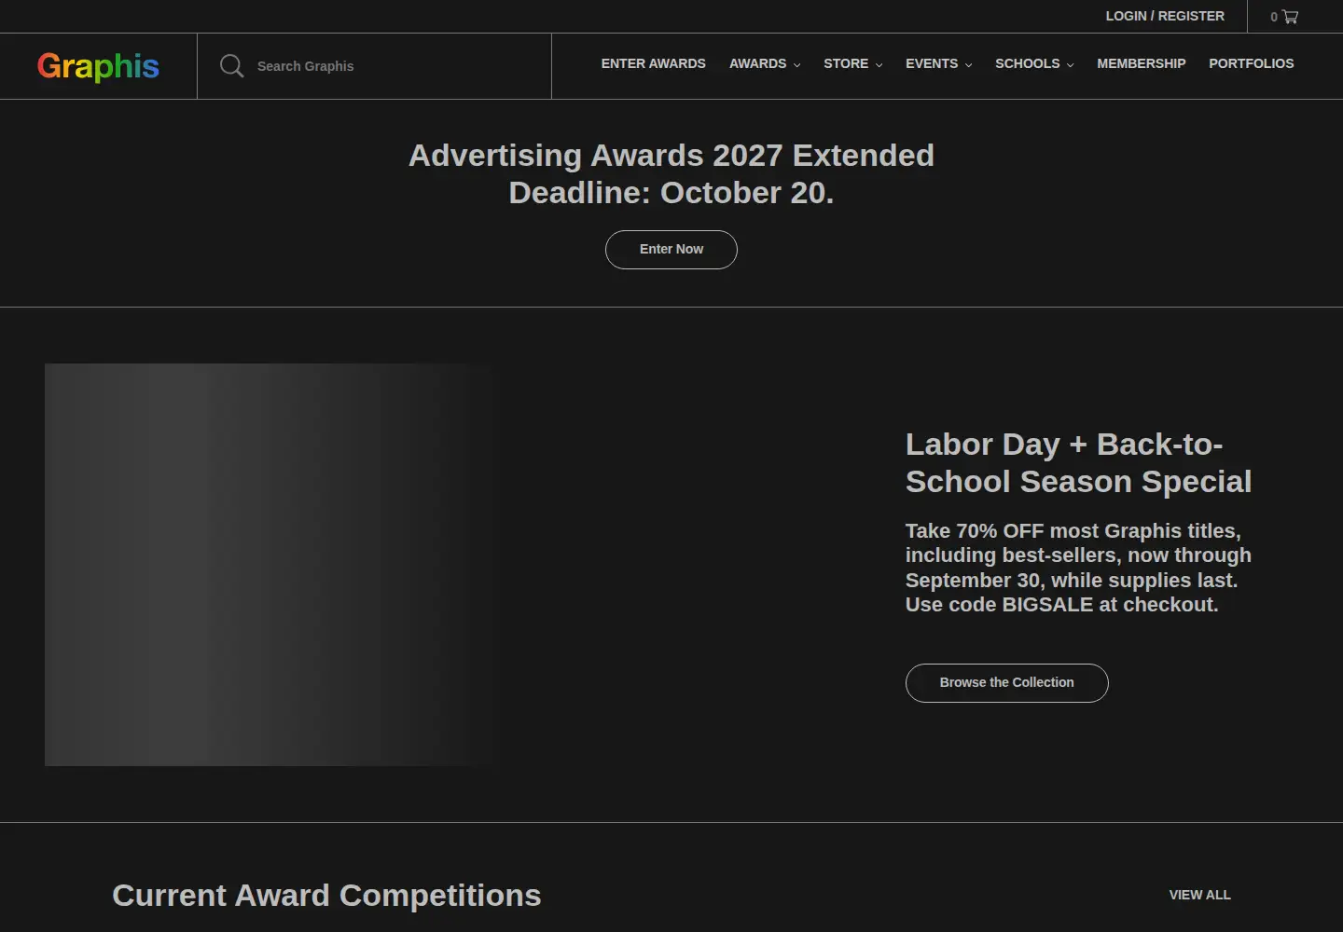The width and height of the screenshot is (1343, 932).
Task: Expand the Store dropdown menu
Action: (852, 63)
